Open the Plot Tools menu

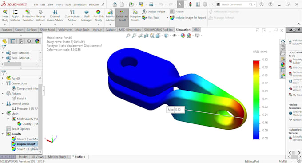pos(151,18)
